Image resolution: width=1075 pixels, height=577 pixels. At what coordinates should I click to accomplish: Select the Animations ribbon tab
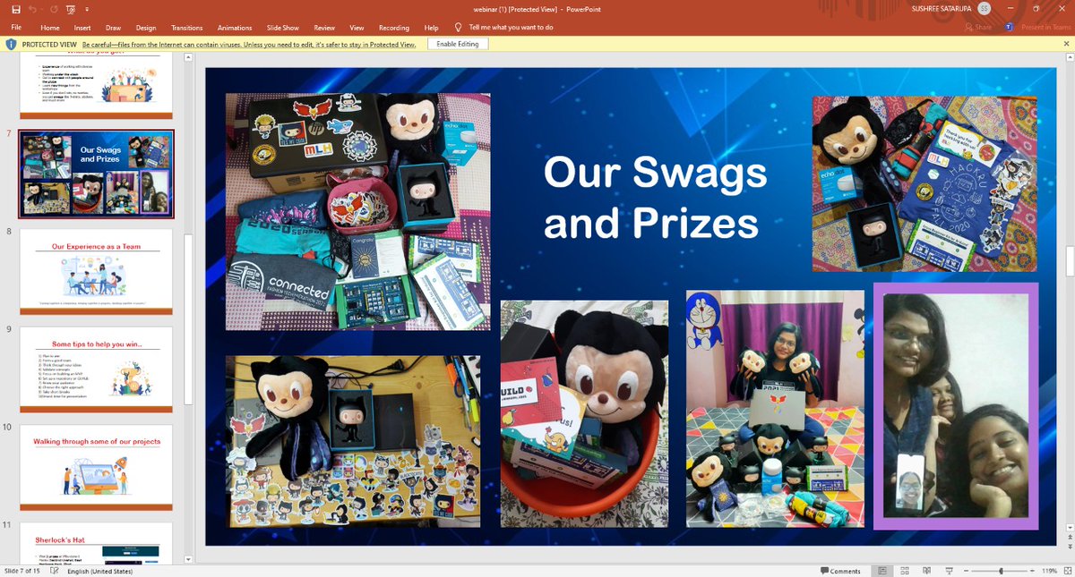coord(235,28)
